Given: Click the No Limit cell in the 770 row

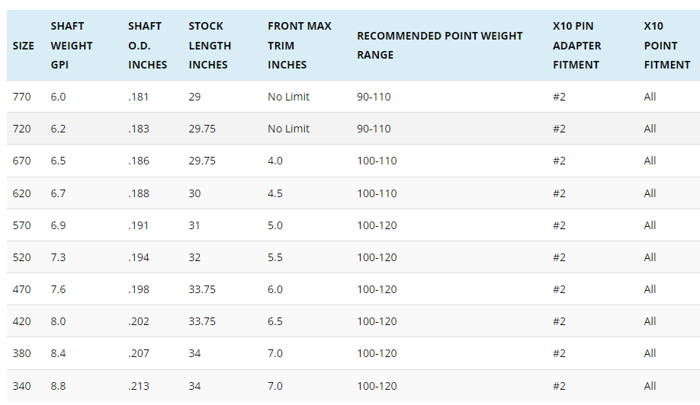Looking at the screenshot, I should 288,97.
